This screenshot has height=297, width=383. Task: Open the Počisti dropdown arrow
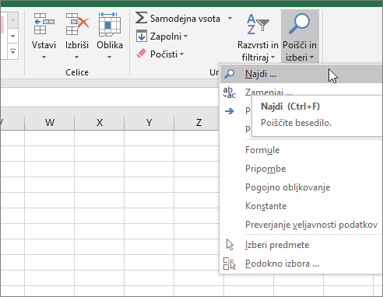[181, 54]
